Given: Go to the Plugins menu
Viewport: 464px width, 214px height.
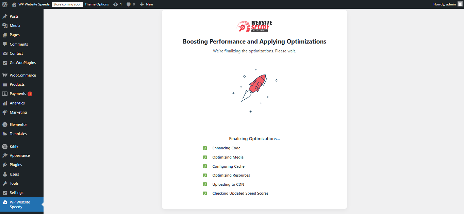Looking at the screenshot, I should 22,165.
